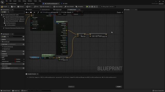This screenshot has width=165, height=92.
Task: Open the Asset menu
Action: 15,1
